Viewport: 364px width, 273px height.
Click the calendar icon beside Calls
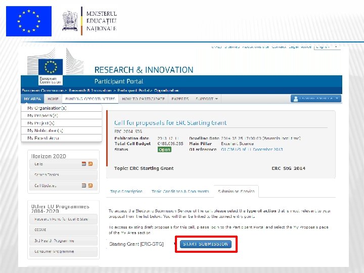[84, 164]
